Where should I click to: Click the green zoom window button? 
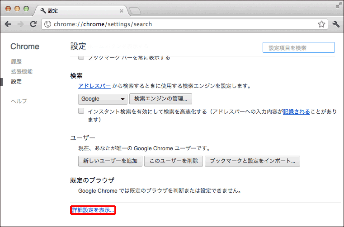(x=26, y=9)
